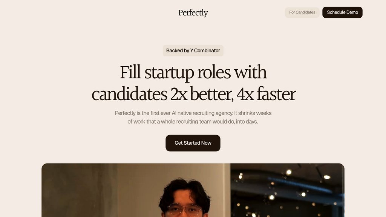The image size is (386, 217).
Task: Click the "AI native recruiting agency" description text
Action: (199, 113)
